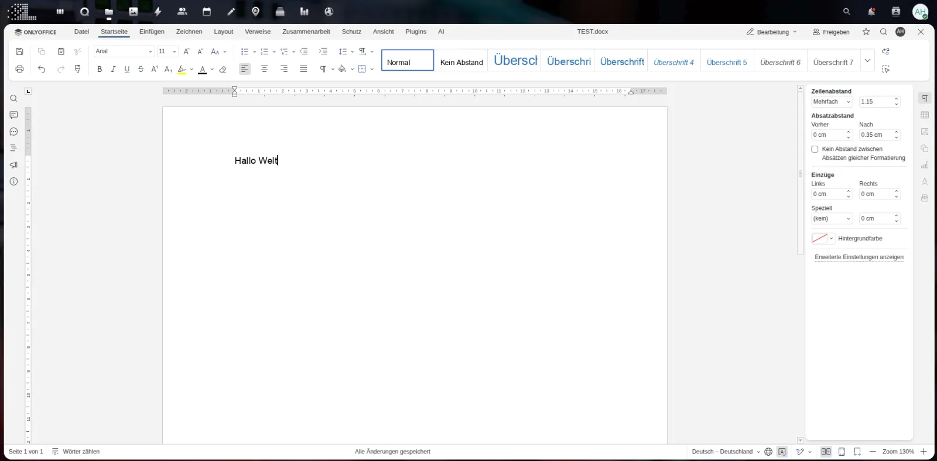Fit to width in status bar
Image resolution: width=937 pixels, height=461 pixels.
pyautogui.click(x=857, y=452)
